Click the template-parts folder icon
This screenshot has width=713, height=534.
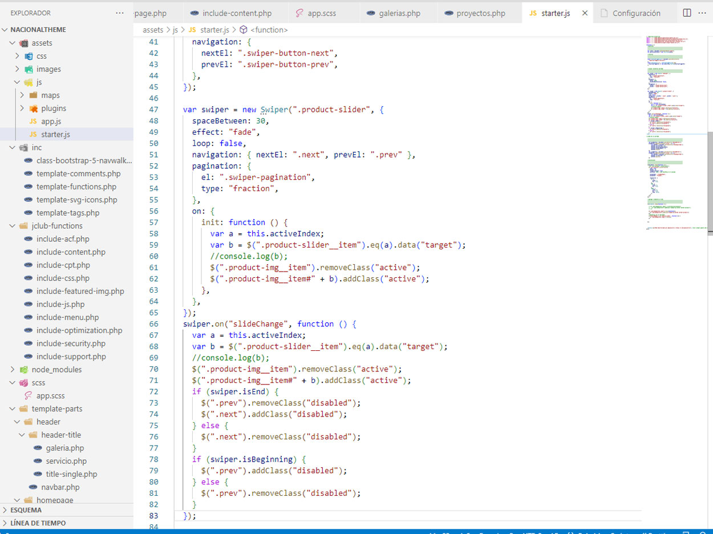(24, 409)
